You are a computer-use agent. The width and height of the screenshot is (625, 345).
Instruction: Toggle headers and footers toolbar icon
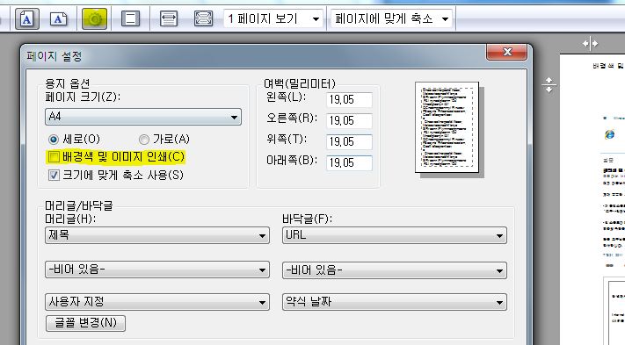pos(130,18)
